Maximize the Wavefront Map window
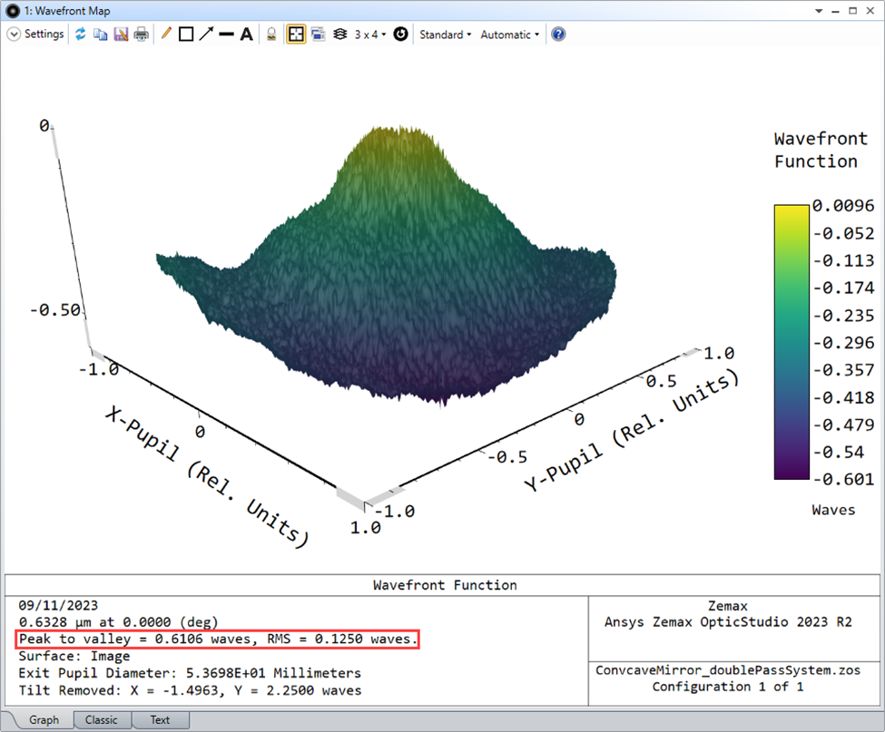This screenshot has height=732, width=885. (x=853, y=11)
